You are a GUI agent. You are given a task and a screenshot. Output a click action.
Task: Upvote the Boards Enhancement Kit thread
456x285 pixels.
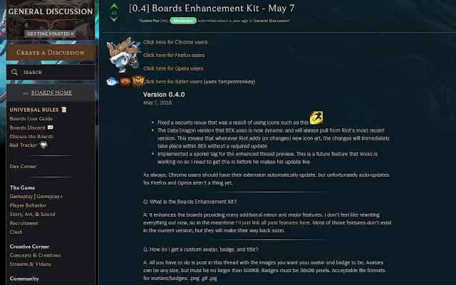tap(114, 6)
